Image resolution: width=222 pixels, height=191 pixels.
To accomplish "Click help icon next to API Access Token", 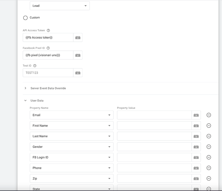I will click(48, 30).
